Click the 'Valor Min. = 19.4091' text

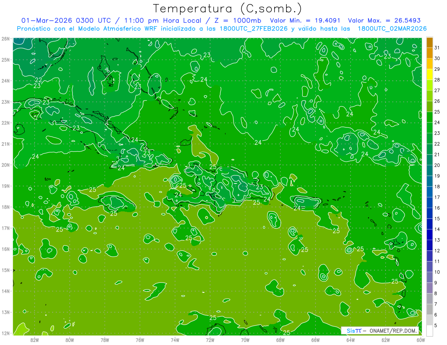pyautogui.click(x=305, y=20)
